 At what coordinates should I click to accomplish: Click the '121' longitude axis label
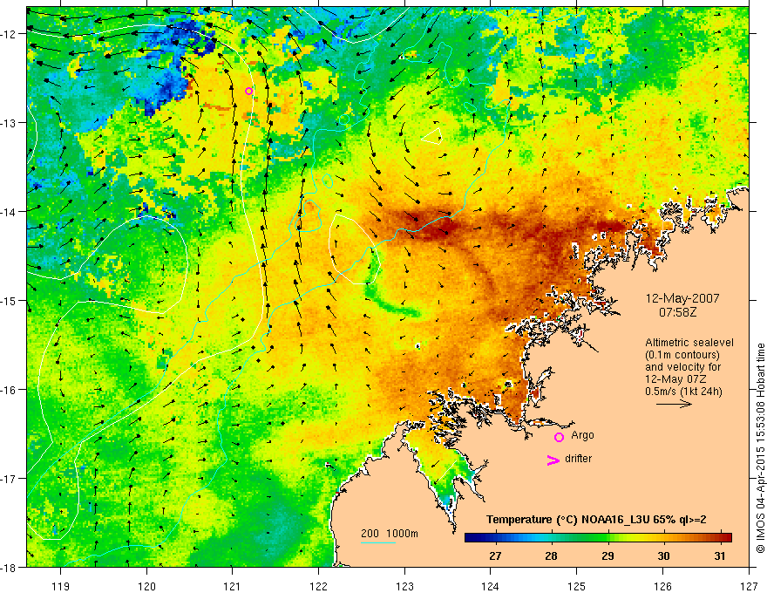(x=233, y=586)
